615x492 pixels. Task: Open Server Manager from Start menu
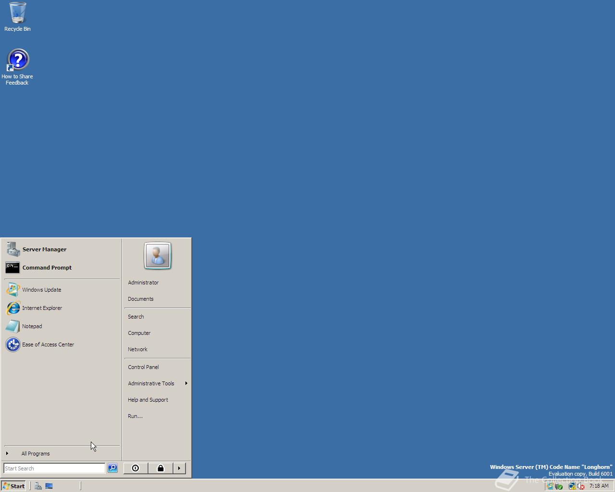(61, 249)
